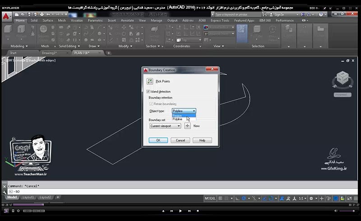
Task: Click the New drawing icon in the quick access toolbar
Action: (x=17, y=14)
